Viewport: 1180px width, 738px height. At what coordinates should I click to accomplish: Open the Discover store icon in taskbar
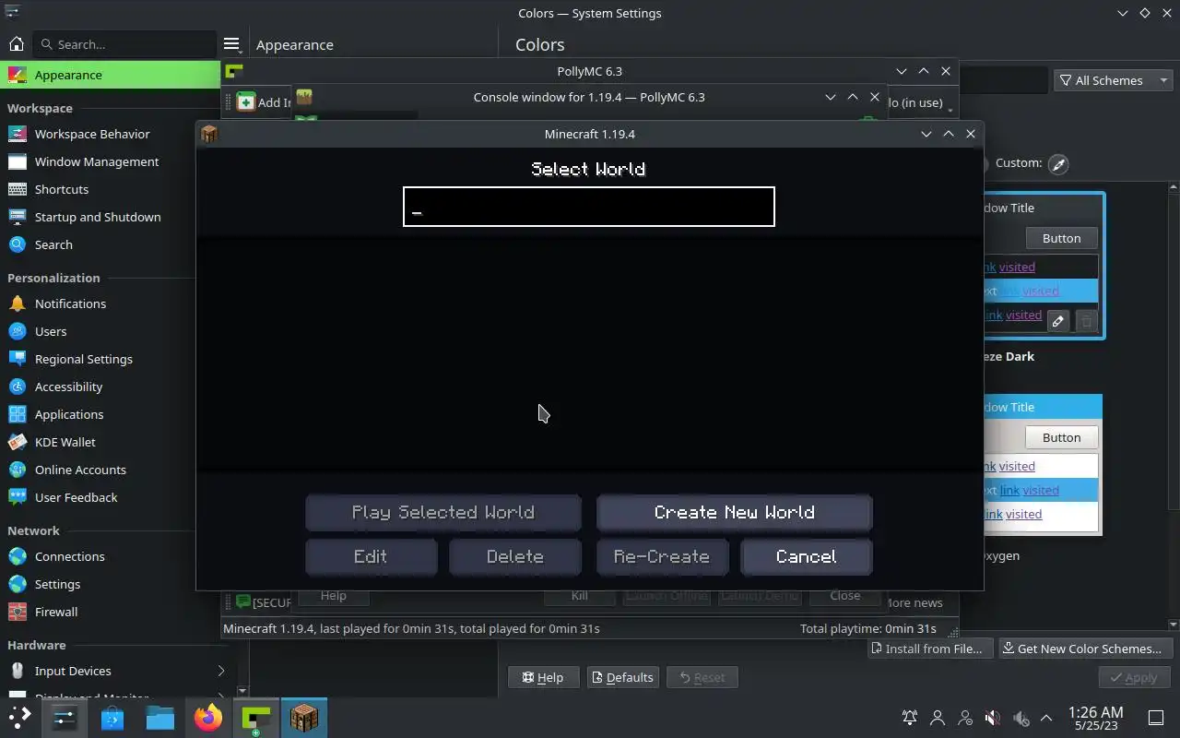coord(112,718)
